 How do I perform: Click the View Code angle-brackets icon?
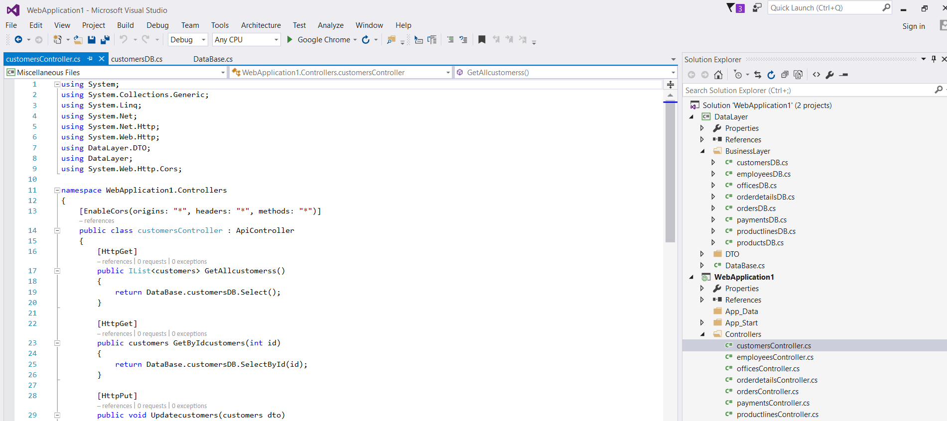816,75
